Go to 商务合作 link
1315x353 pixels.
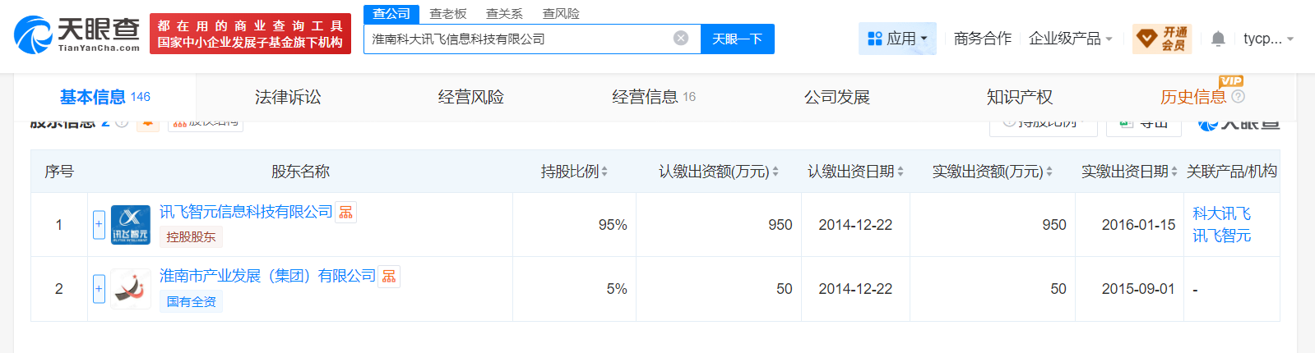tap(983, 39)
